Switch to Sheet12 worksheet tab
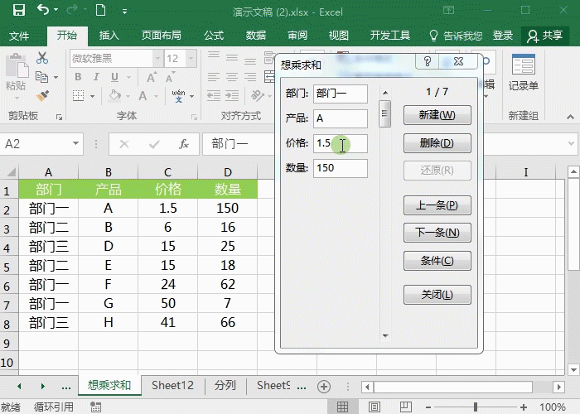Image resolution: width=580 pixels, height=414 pixels. click(172, 386)
